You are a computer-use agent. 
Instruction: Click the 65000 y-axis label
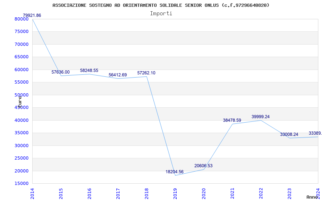[x=21, y=57]
